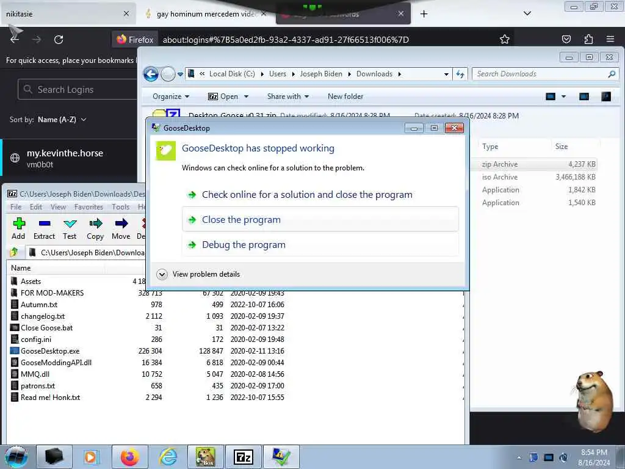
Task: Select FOR MOD-MAKERS folder in 7-Zip
Action: pos(52,293)
